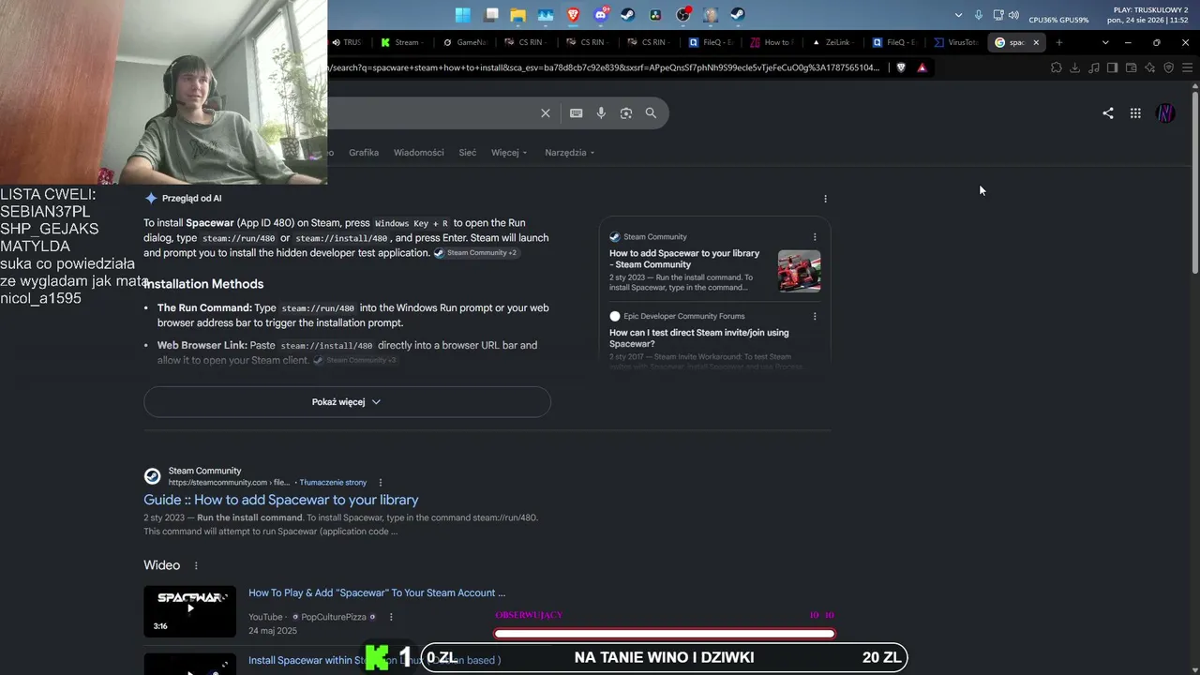Screen dimensions: 1200x675
Task: Switch to the Stream tab
Action: click(x=401, y=42)
